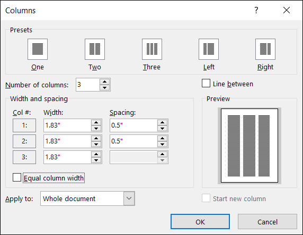This screenshot has height=235, width=303.
Task: Toggle the Equal column width checkbox
Action: pyautogui.click(x=17, y=177)
